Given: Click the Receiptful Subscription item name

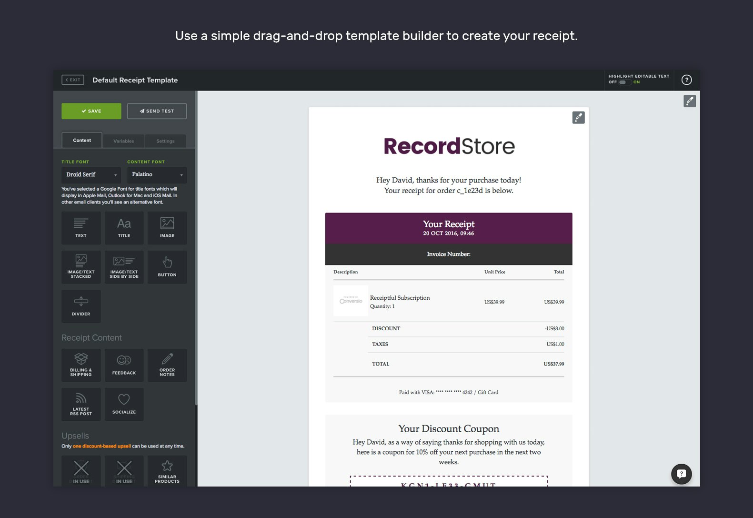Looking at the screenshot, I should click(400, 298).
